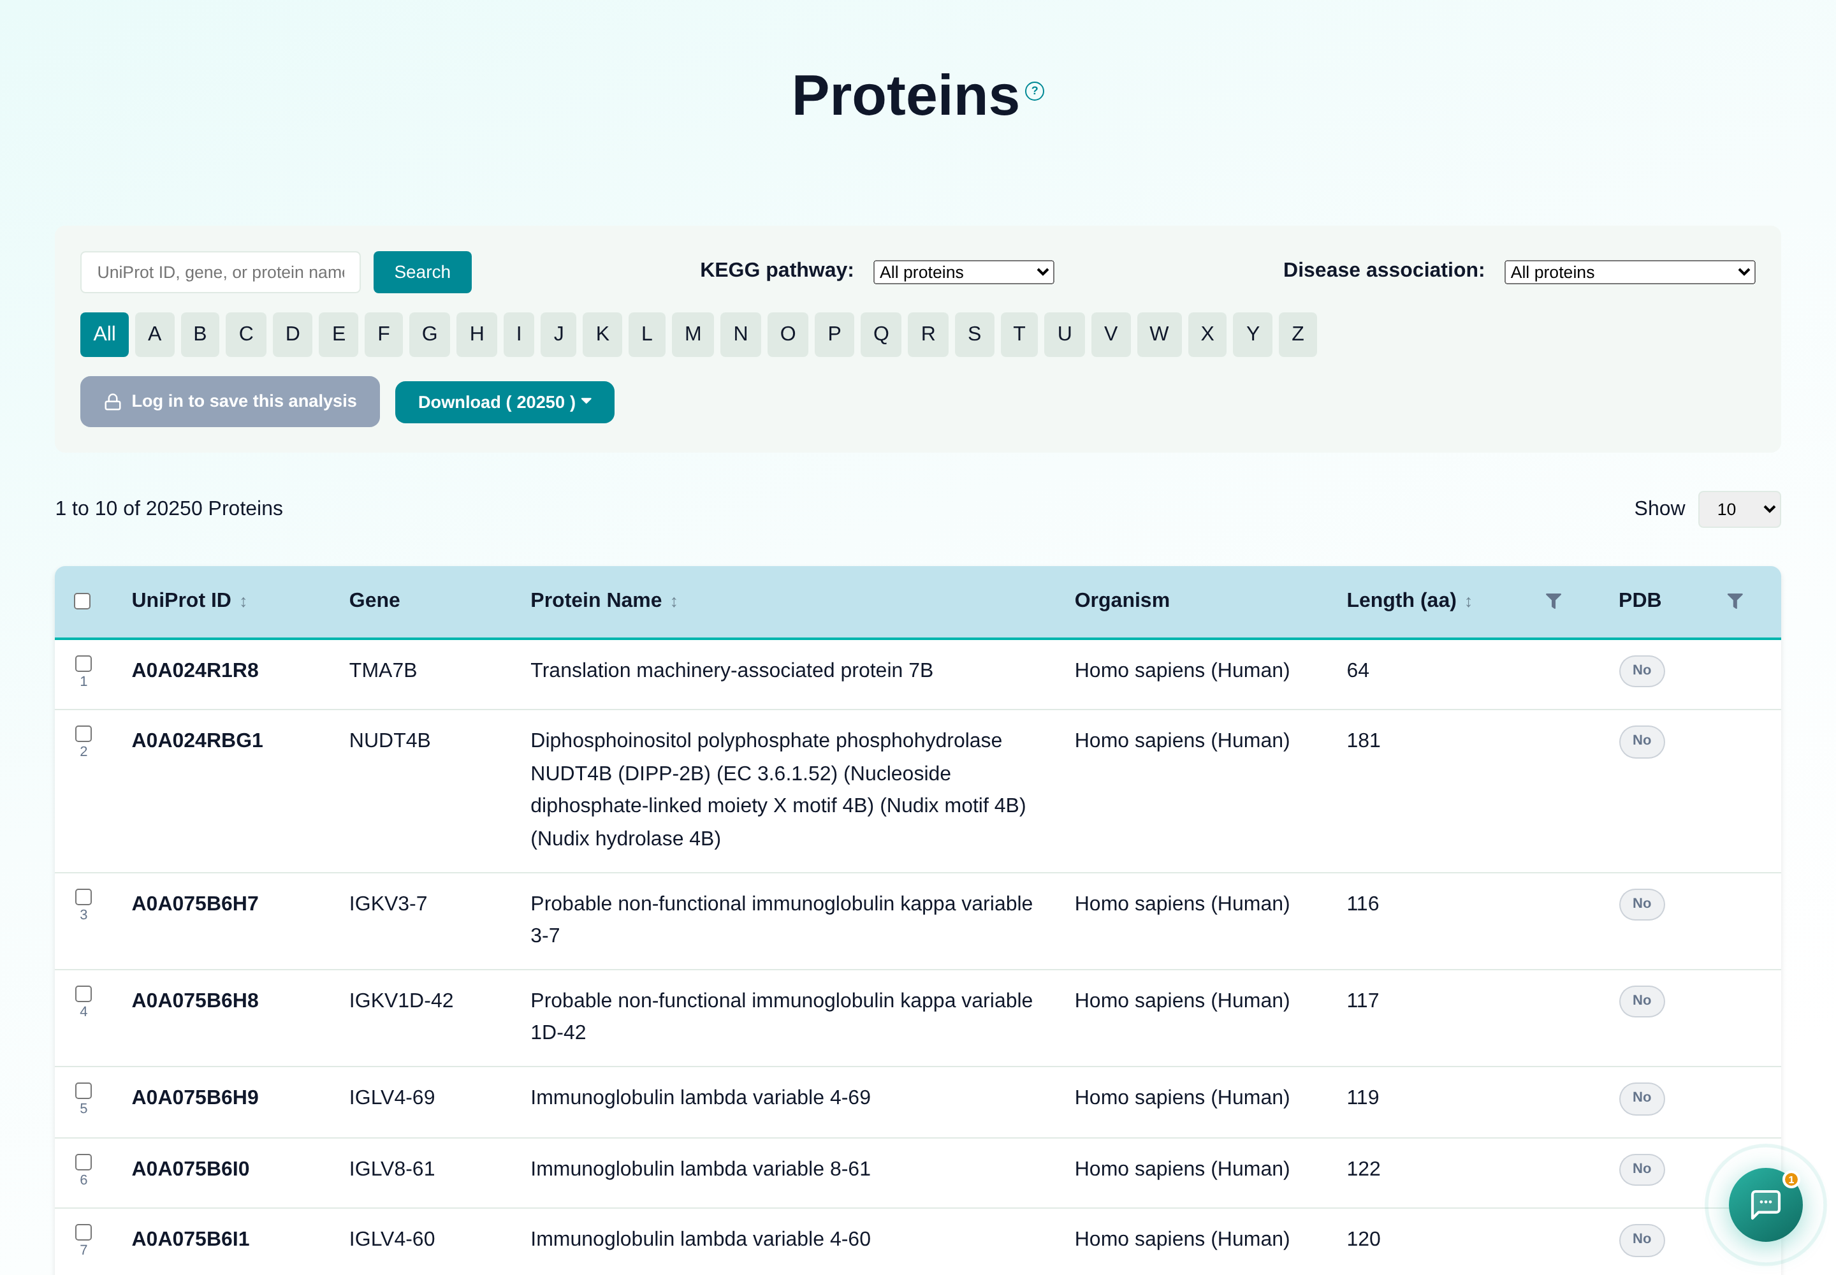Image resolution: width=1836 pixels, height=1275 pixels.
Task: Filter proteins by letter O
Action: (787, 334)
